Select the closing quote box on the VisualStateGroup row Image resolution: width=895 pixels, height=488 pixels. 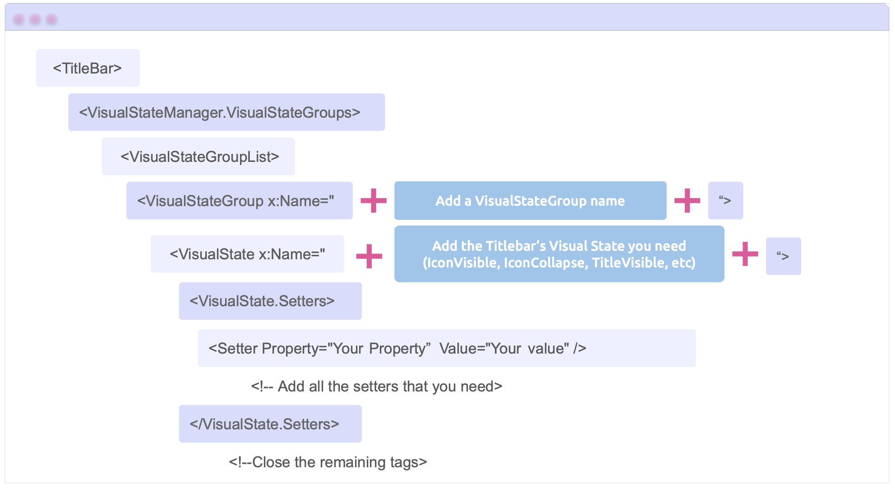[725, 201]
